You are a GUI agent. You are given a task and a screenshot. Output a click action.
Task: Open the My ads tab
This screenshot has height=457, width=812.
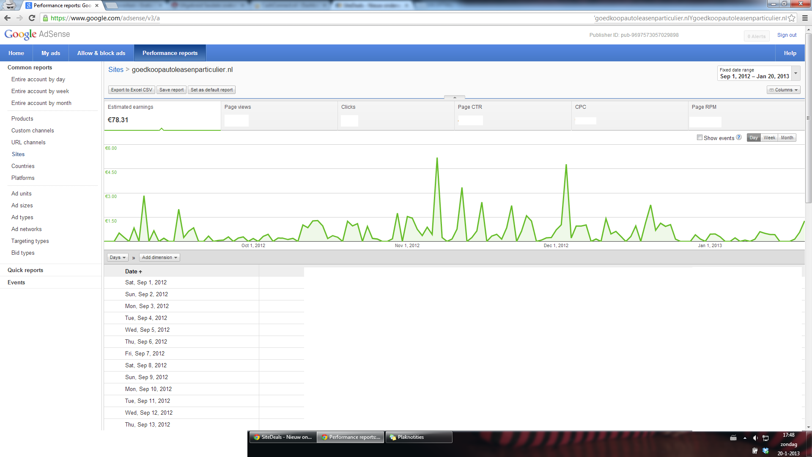click(x=51, y=53)
